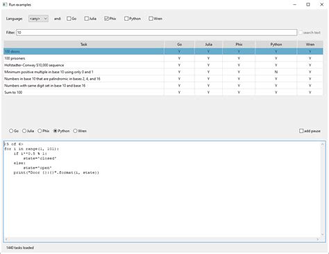Sort by the Task column header
The image size is (329, 254).
(84, 44)
